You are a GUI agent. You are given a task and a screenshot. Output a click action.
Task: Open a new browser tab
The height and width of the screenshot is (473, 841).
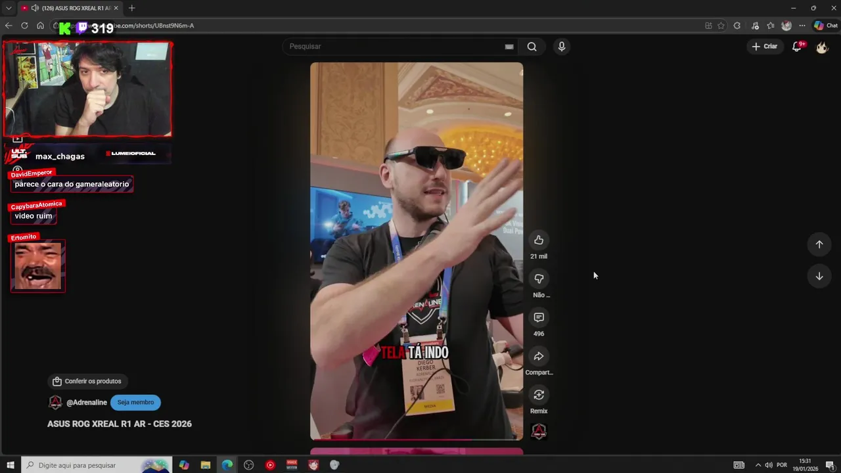pyautogui.click(x=131, y=8)
